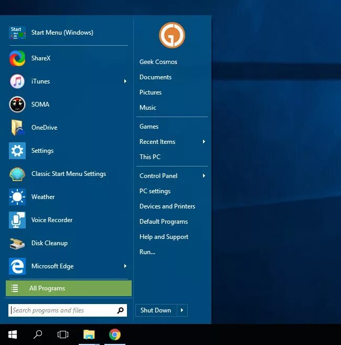This screenshot has height=345, width=341.
Task: Click the 'Voice Recorder' text label
Action: pyautogui.click(x=52, y=220)
